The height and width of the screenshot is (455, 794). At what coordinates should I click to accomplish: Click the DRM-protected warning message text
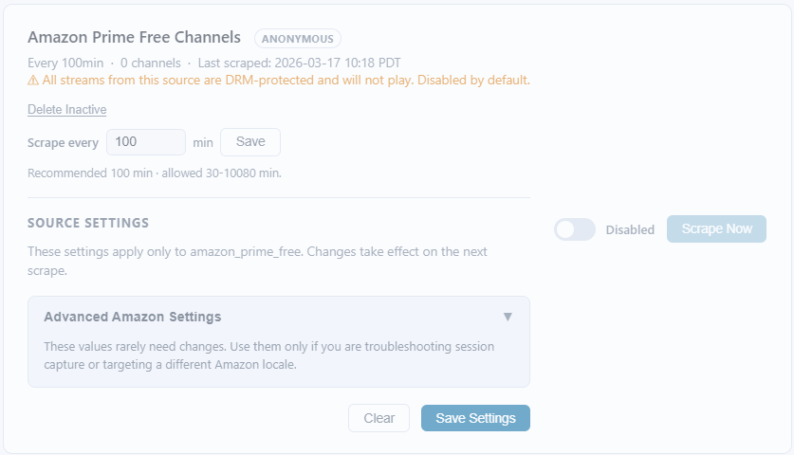286,81
